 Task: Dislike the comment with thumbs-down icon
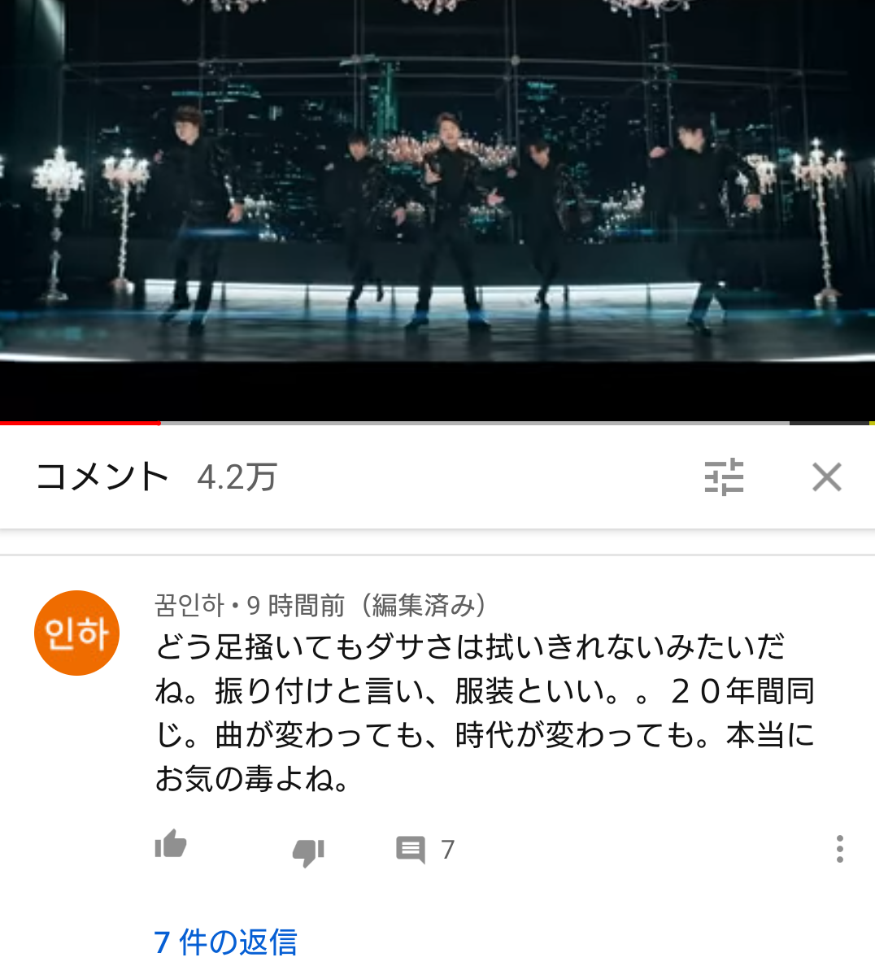(x=308, y=853)
